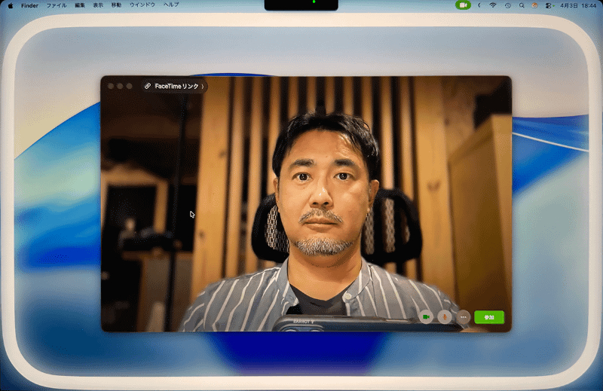The width and height of the screenshot is (603, 391).
Task: Open the 移動 menu
Action: 116,5
